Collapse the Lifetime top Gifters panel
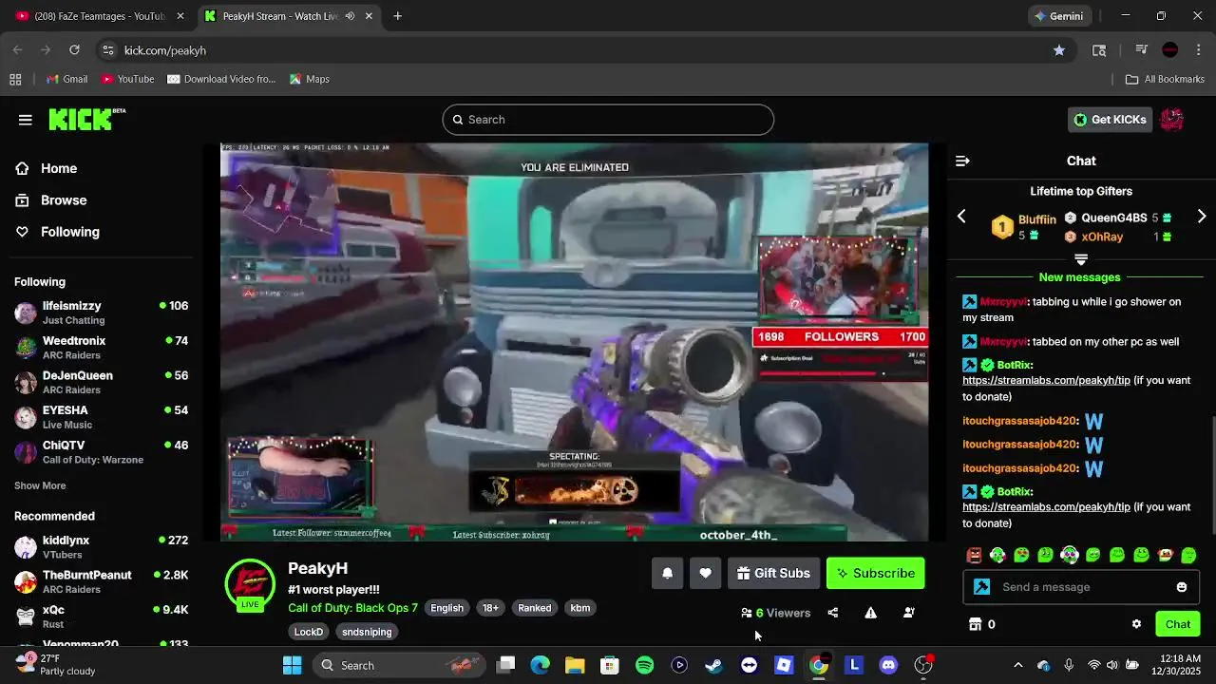 1081,258
